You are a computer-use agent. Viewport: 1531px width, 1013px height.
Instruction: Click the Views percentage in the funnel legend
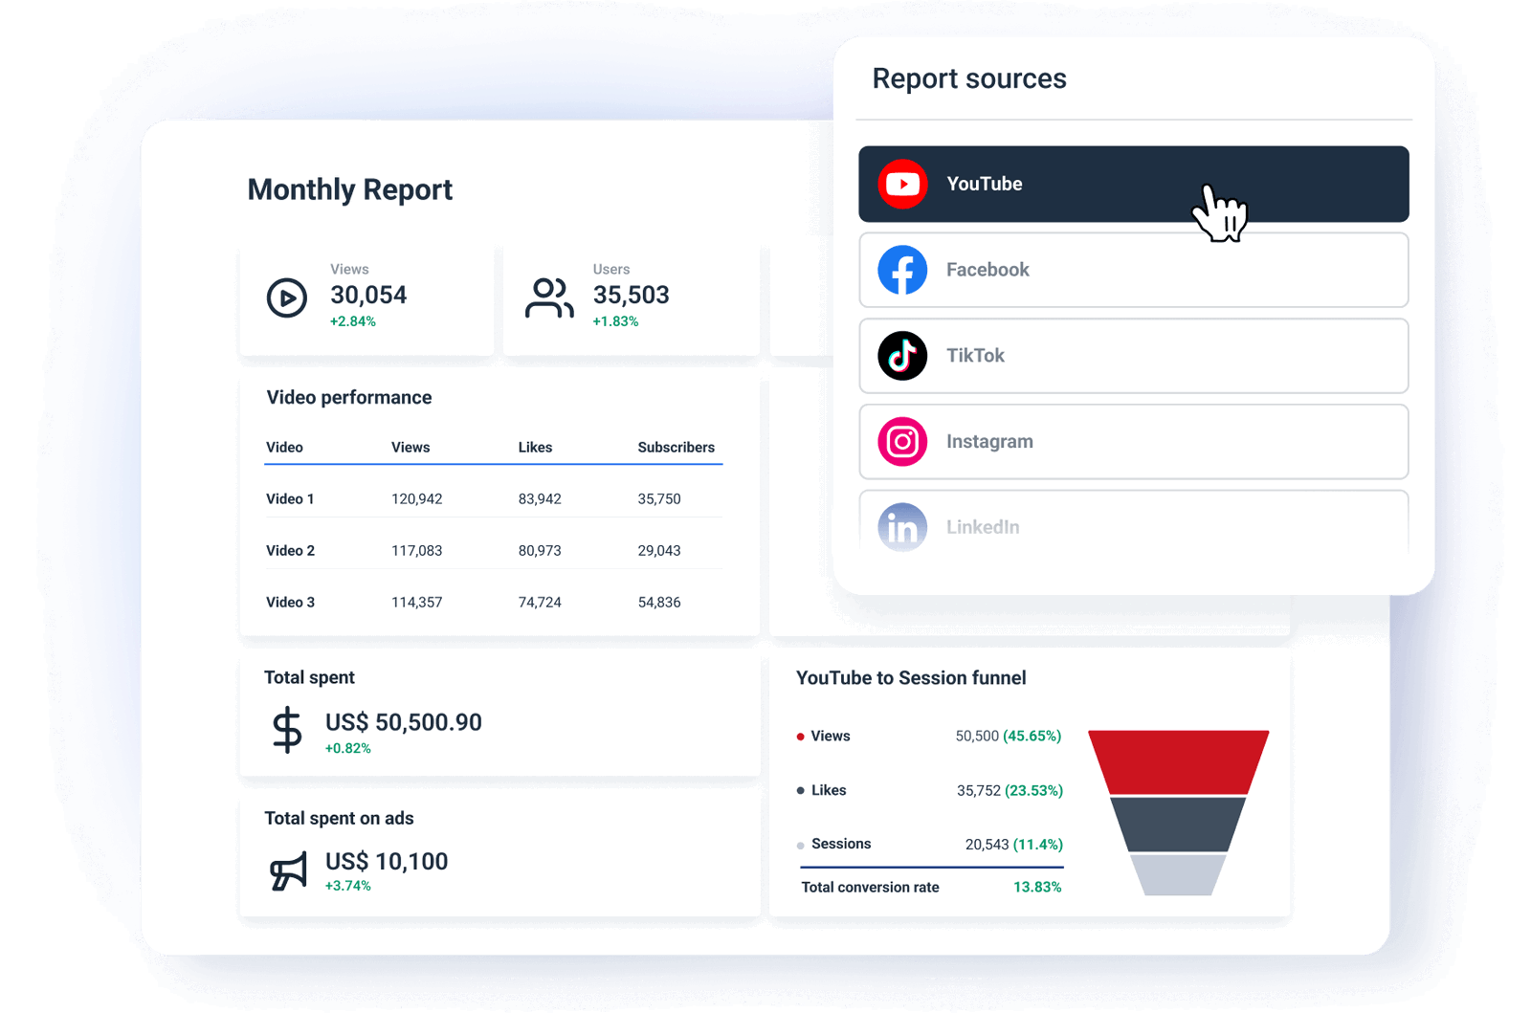tap(1032, 736)
